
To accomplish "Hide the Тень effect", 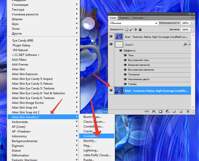I will pos(125,55).
